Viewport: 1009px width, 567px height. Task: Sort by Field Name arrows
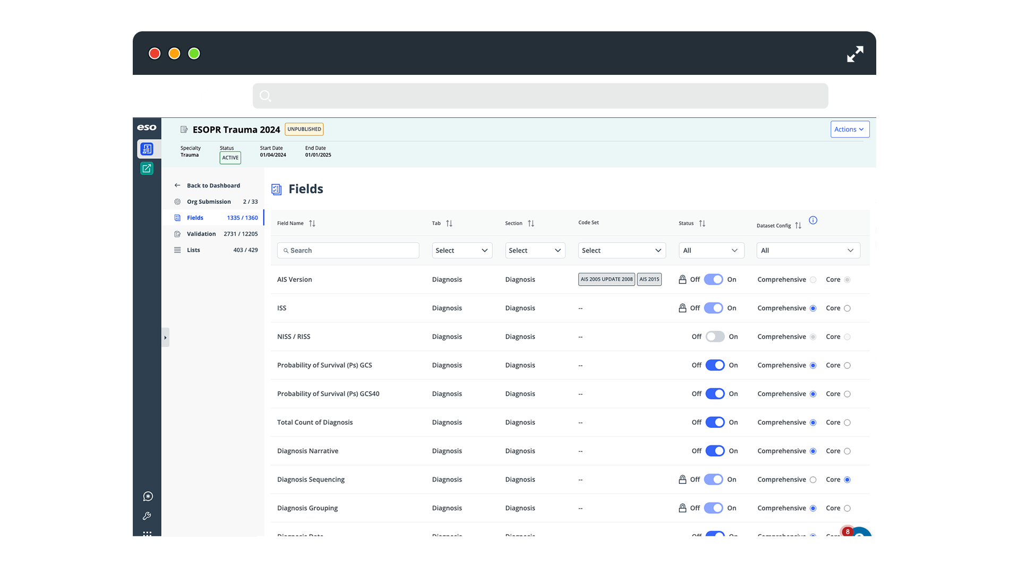pyautogui.click(x=312, y=224)
